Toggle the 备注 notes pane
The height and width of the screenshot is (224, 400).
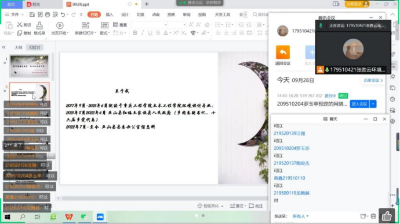pos(237,206)
